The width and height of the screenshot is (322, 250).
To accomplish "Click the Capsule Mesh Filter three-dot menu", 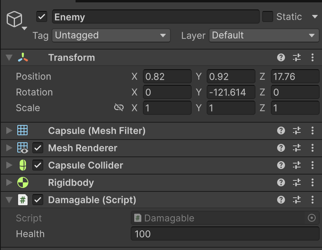I will (313, 131).
